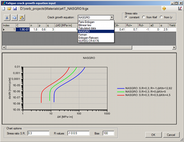Click the row selector arrow for index 1
This screenshot has width=184, height=142.
4,29
